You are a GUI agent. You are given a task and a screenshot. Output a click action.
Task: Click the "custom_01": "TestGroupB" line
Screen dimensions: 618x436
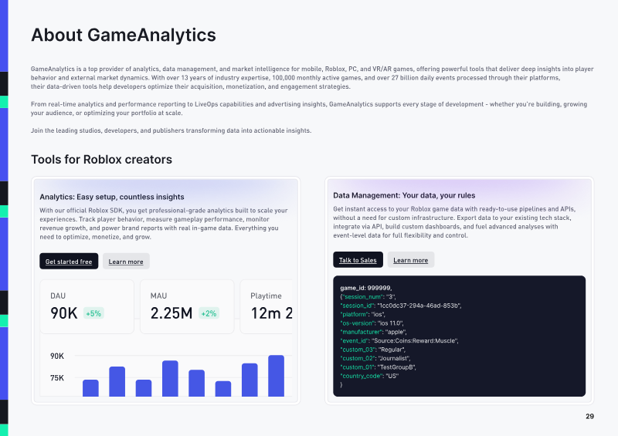pyautogui.click(x=378, y=367)
